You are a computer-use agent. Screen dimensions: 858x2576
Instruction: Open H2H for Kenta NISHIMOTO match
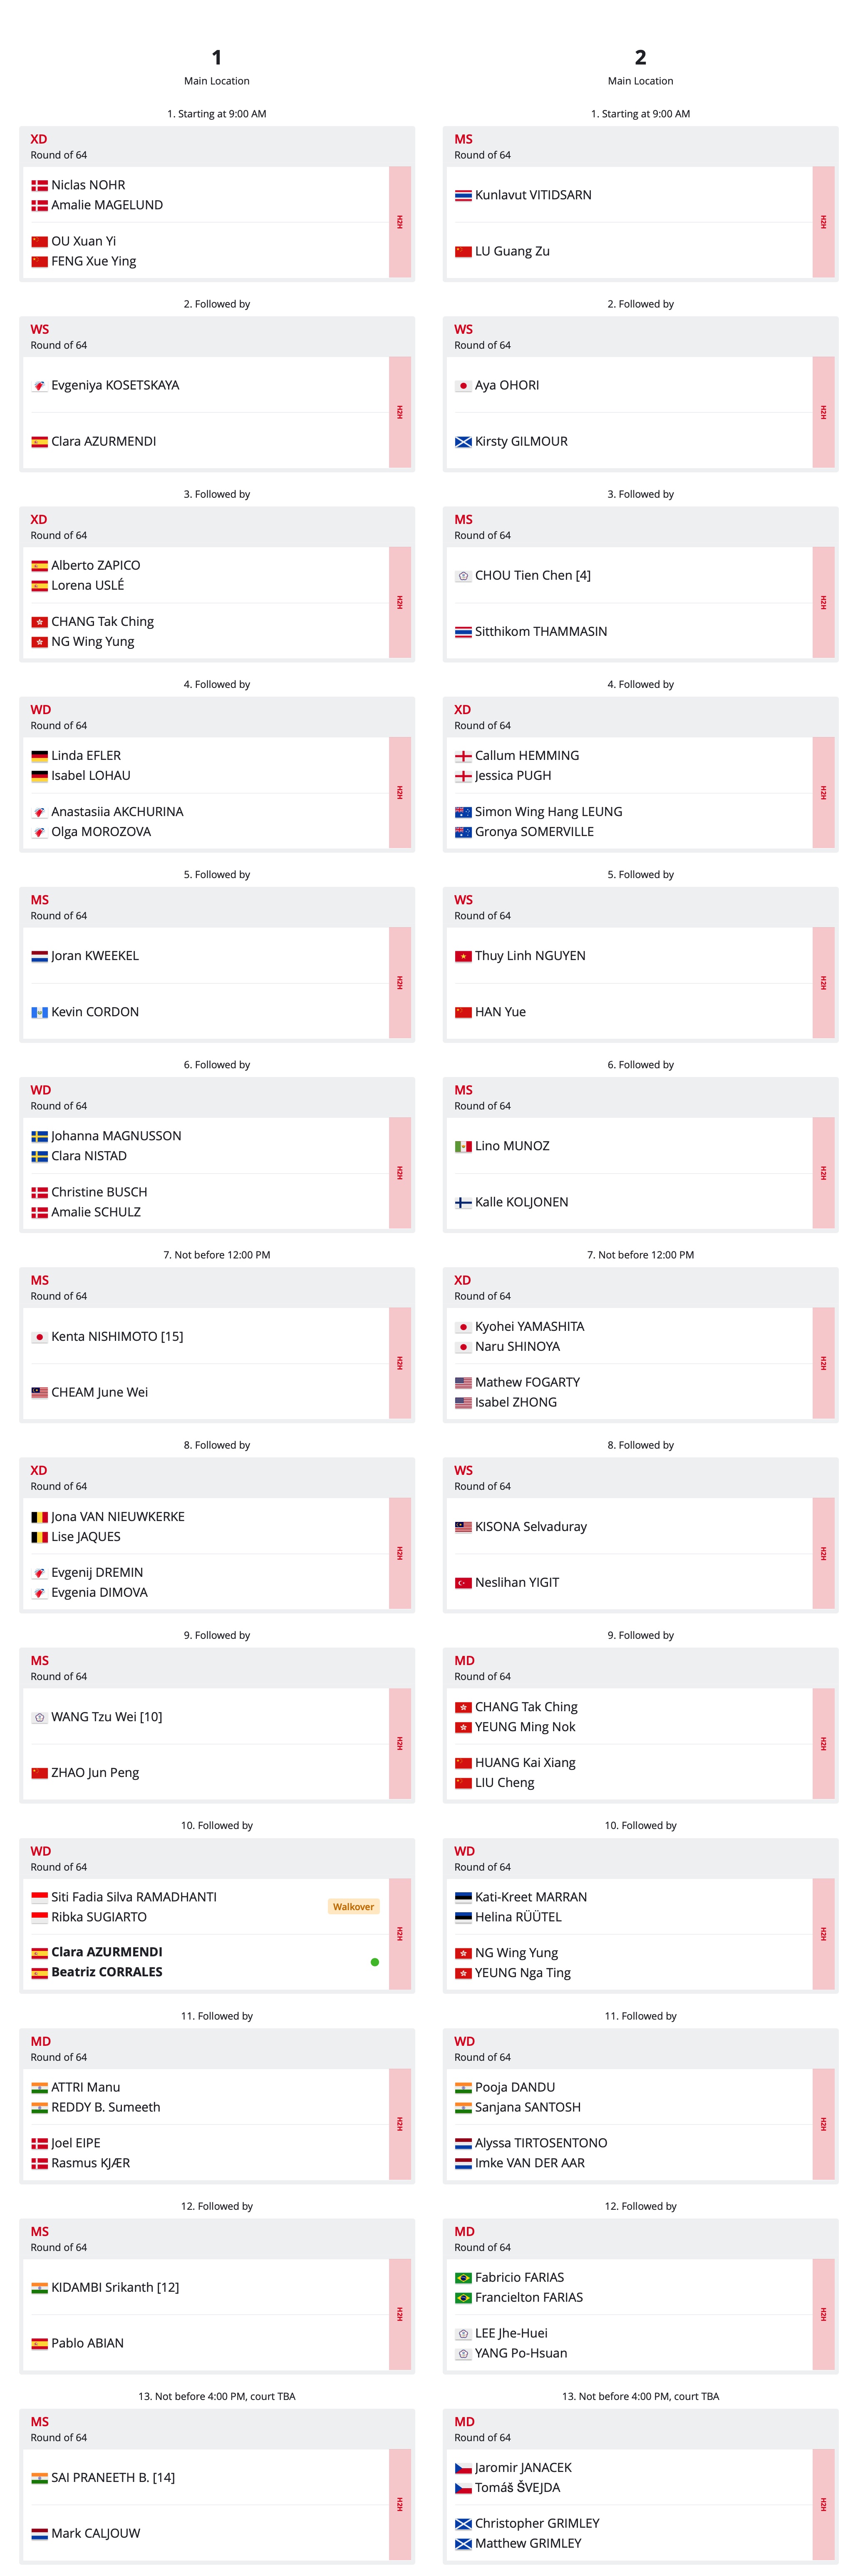pos(400,1363)
